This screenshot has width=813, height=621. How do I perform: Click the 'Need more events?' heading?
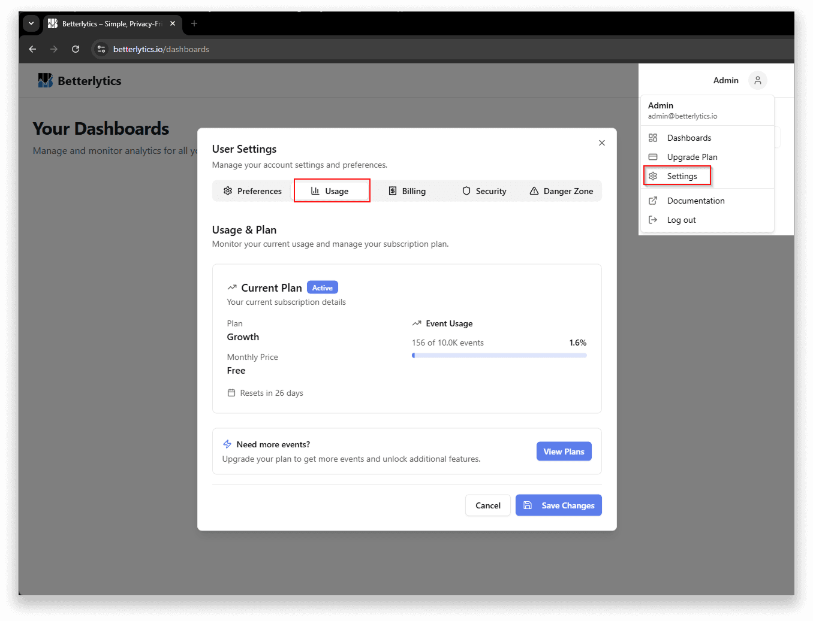(x=273, y=444)
